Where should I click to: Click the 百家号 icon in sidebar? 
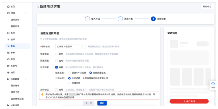point(8,66)
